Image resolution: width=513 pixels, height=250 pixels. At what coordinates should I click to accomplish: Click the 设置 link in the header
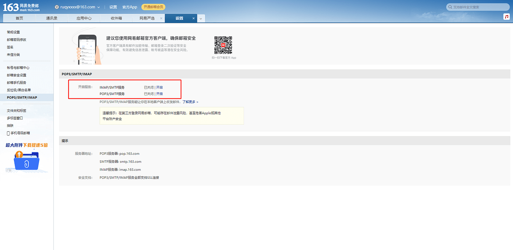coord(113,7)
